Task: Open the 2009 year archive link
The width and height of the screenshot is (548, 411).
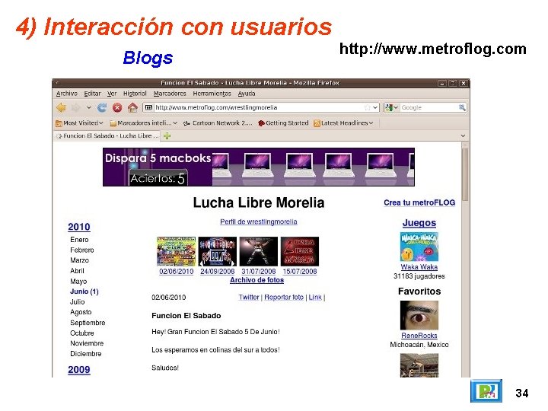Action: coord(79,370)
